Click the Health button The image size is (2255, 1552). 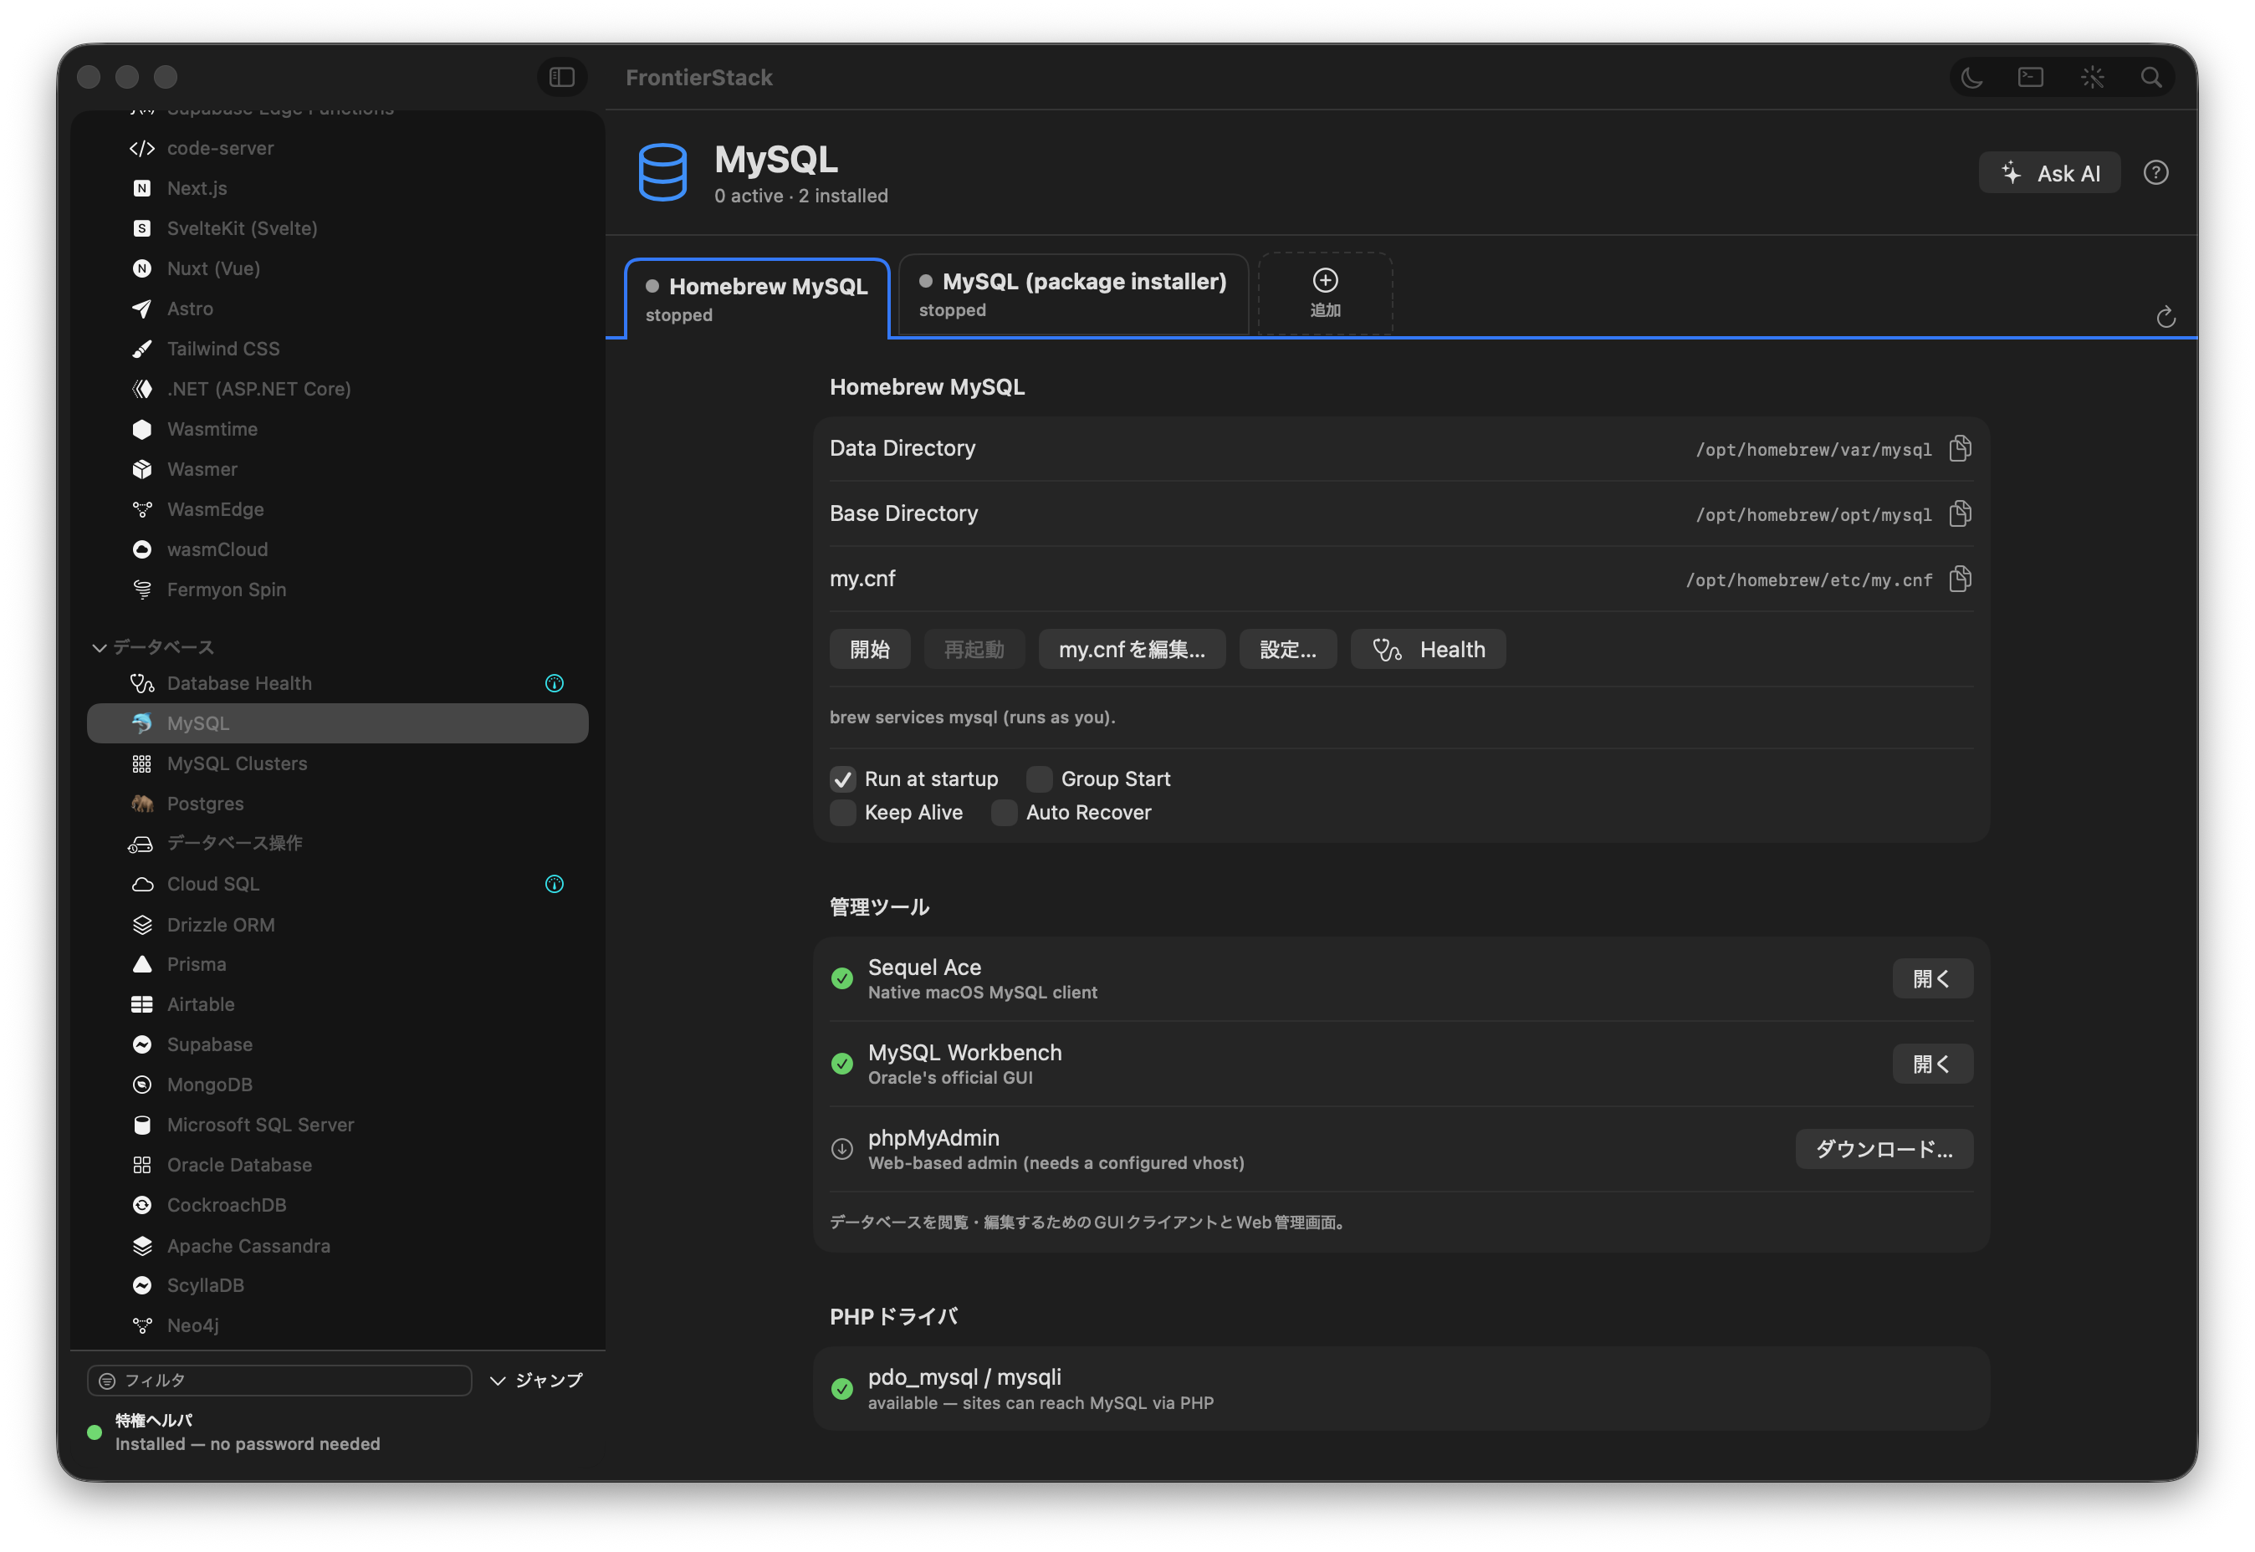1428,650
